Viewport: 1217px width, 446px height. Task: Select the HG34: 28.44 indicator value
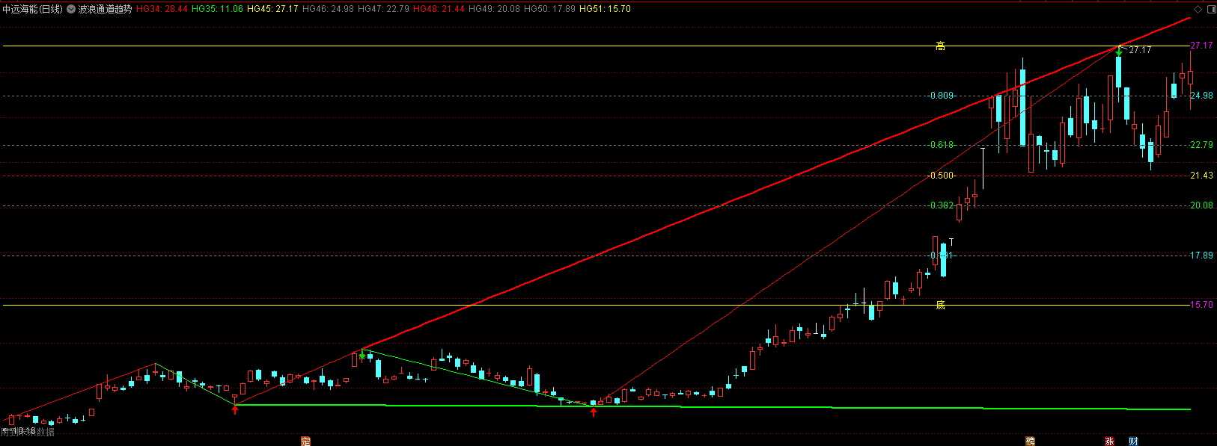pos(162,9)
